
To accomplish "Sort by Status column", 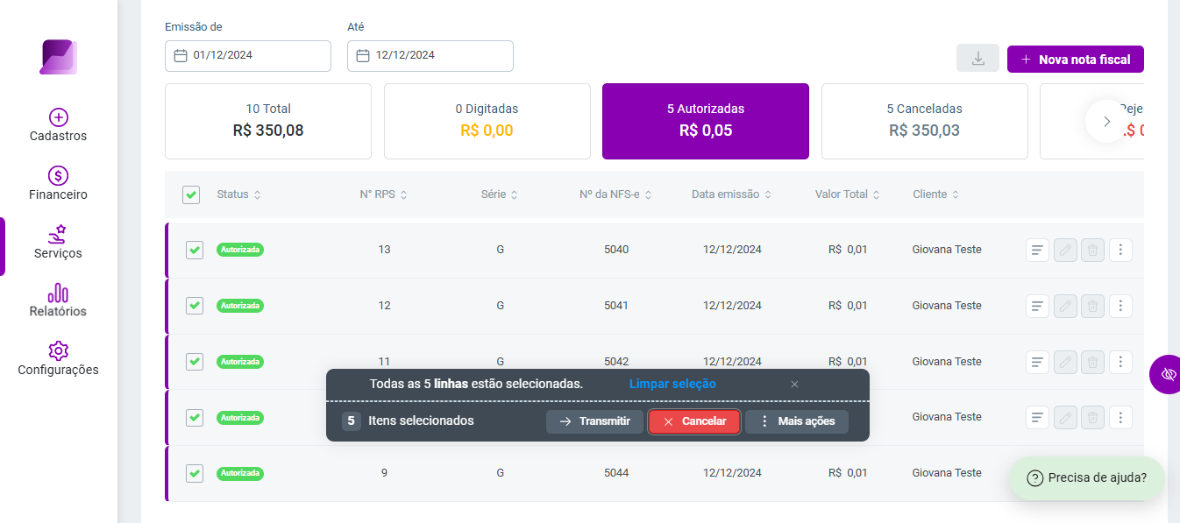I will (238, 194).
